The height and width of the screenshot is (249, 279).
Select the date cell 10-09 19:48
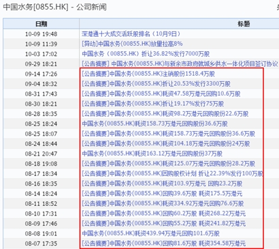(41, 34)
